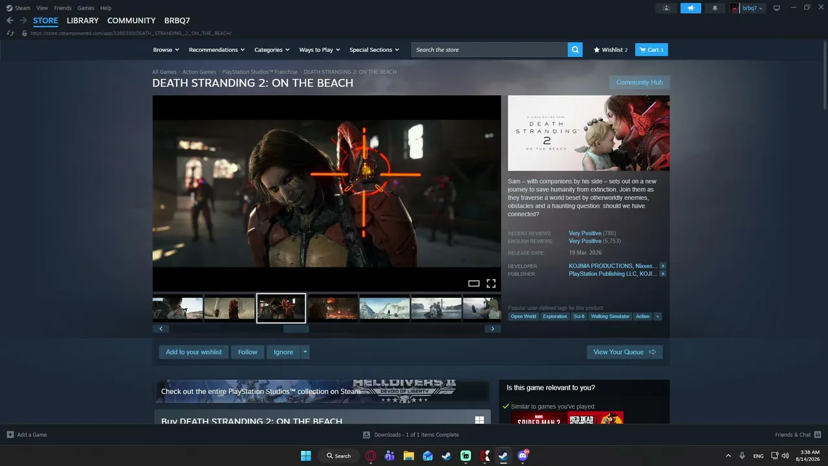Open Discord from the taskbar
Screen dimensions: 828x466
[x=523, y=456]
